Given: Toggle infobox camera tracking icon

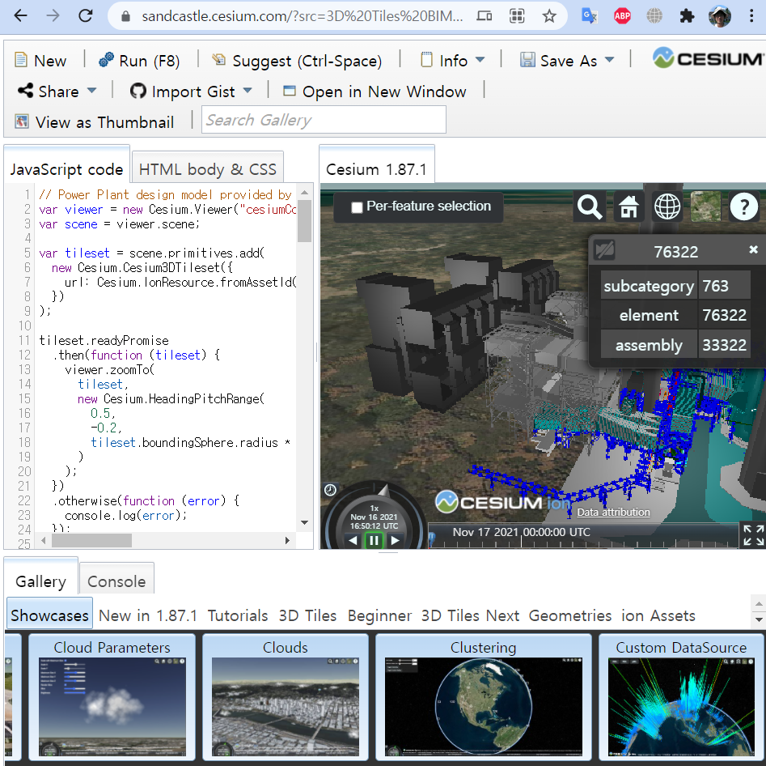Looking at the screenshot, I should [x=604, y=250].
